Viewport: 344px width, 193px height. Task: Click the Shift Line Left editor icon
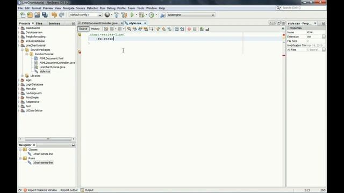176,29
